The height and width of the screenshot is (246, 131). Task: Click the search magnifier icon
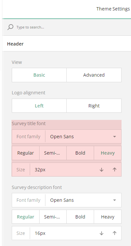(10, 27)
